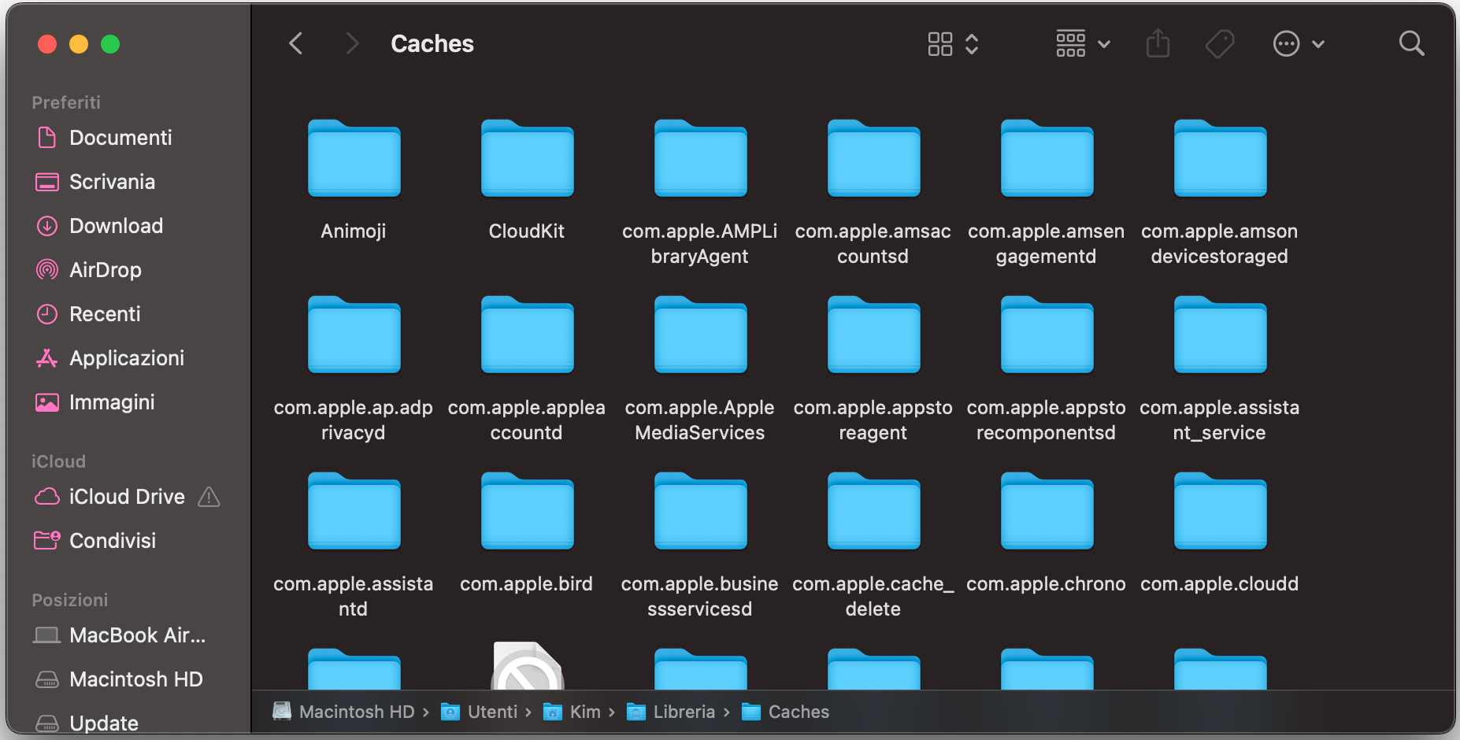The image size is (1460, 740).
Task: Click Utenti in the path bar
Action: coord(480,712)
